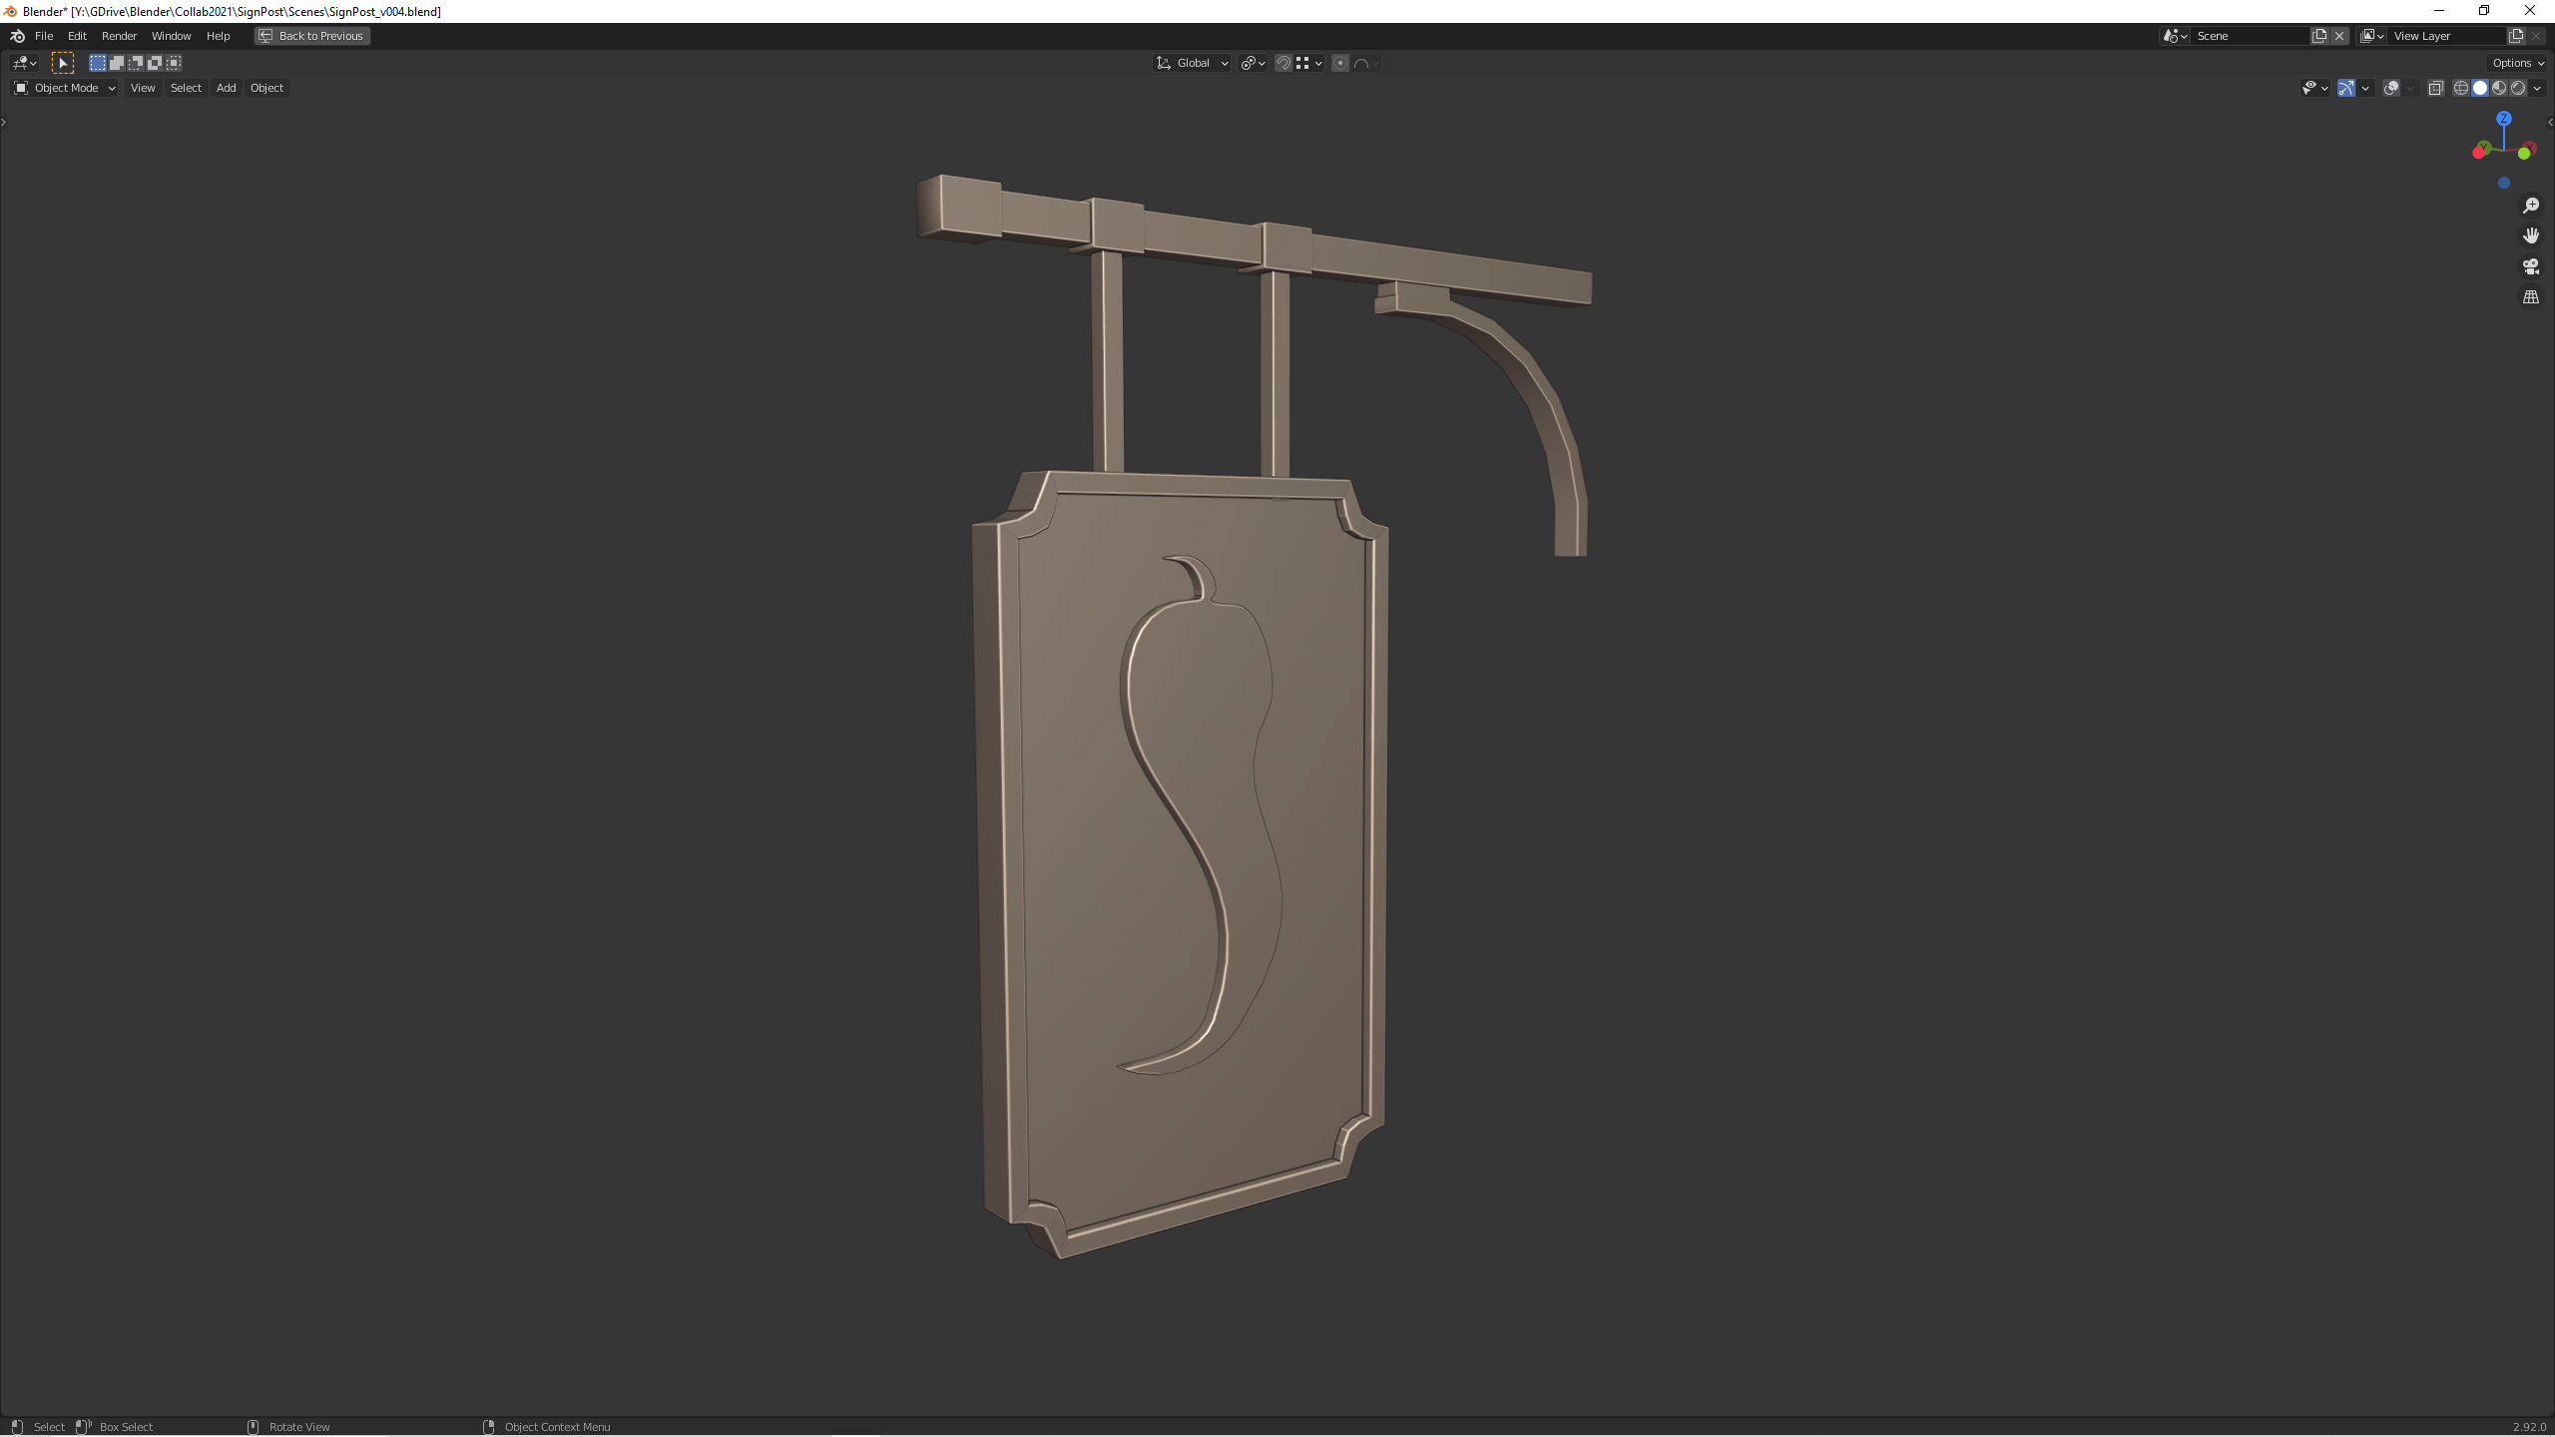Toggle X-ray display

click(2435, 88)
